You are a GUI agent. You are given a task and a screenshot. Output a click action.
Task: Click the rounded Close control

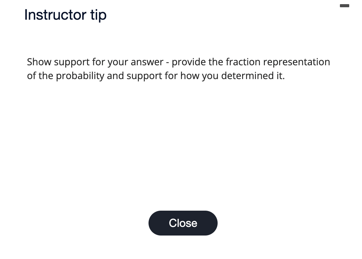[x=183, y=223]
